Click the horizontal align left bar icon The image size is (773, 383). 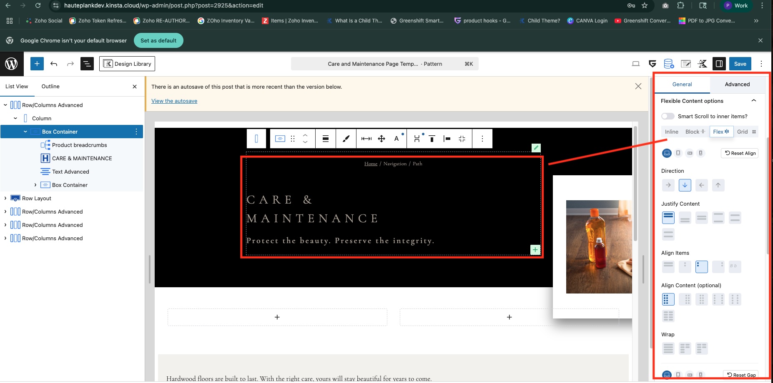point(447,139)
